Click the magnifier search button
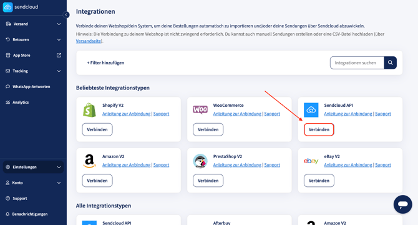 (391, 62)
